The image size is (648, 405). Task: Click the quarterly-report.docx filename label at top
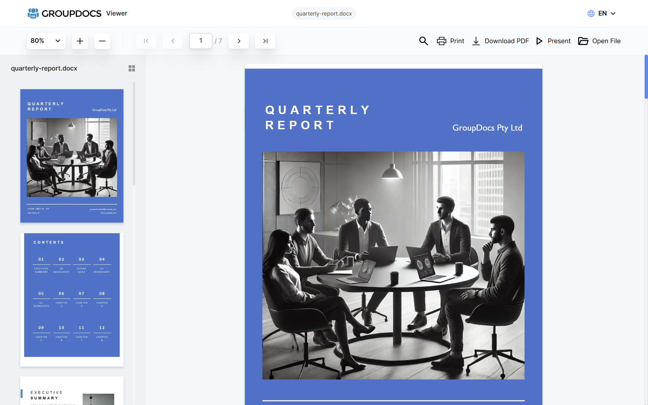coord(324,13)
